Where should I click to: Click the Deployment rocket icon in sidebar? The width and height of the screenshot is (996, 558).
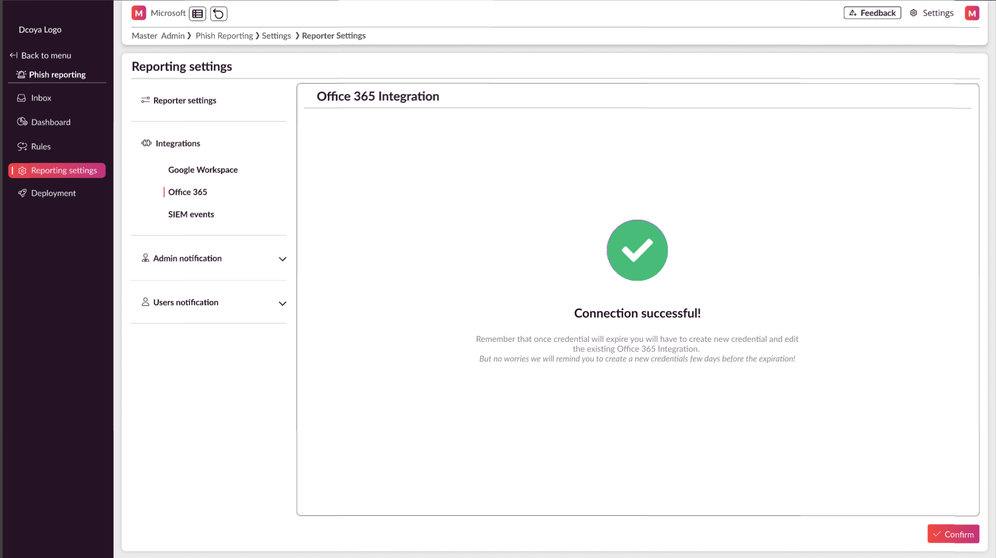pos(22,193)
